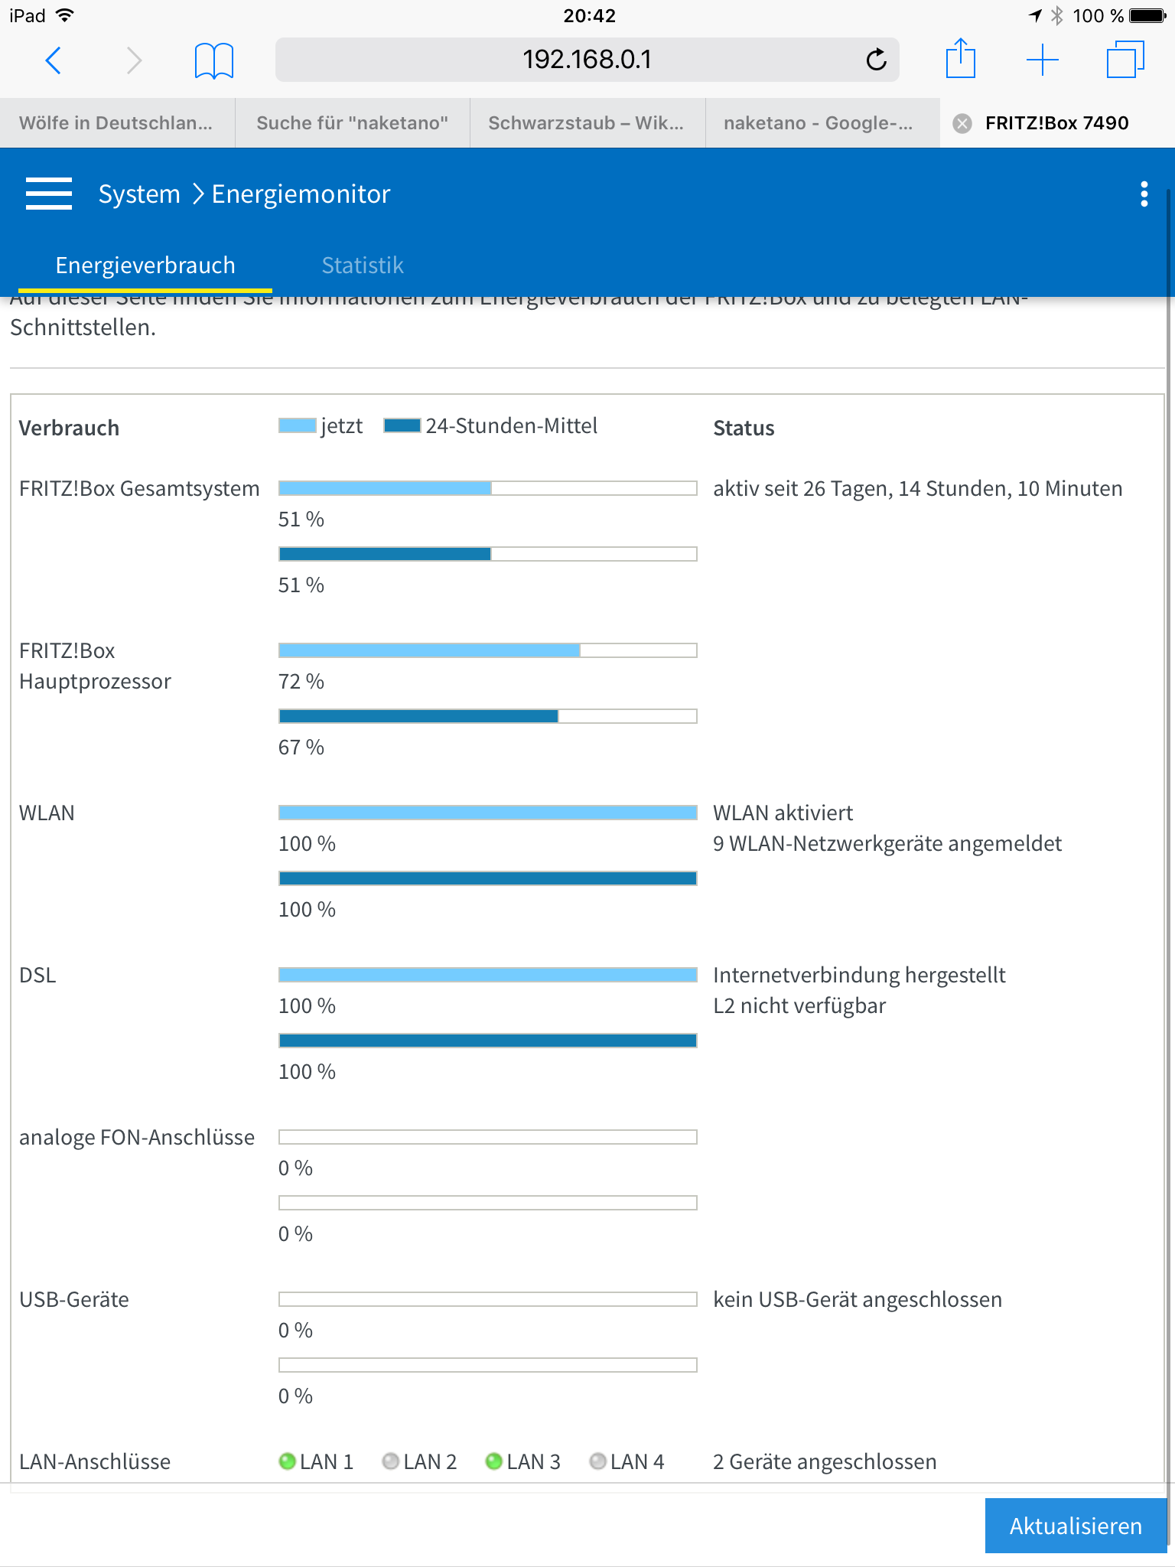The image size is (1175, 1567).
Task: Click the LAN 1 green status indicator
Action: point(288,1461)
